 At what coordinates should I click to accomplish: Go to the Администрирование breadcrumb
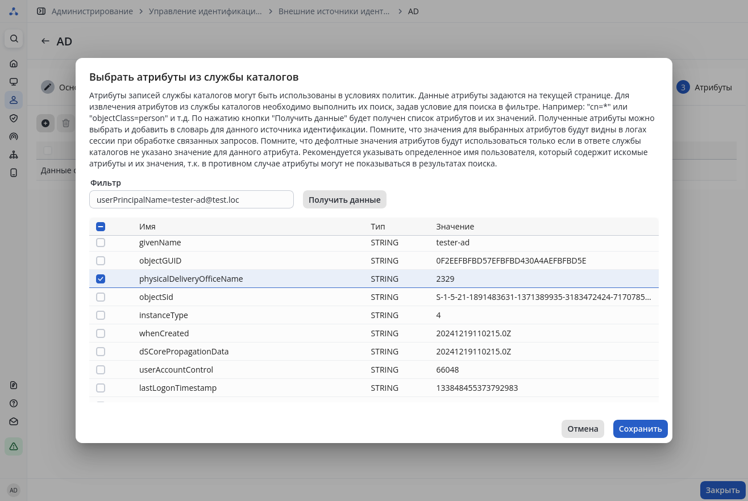[92, 11]
